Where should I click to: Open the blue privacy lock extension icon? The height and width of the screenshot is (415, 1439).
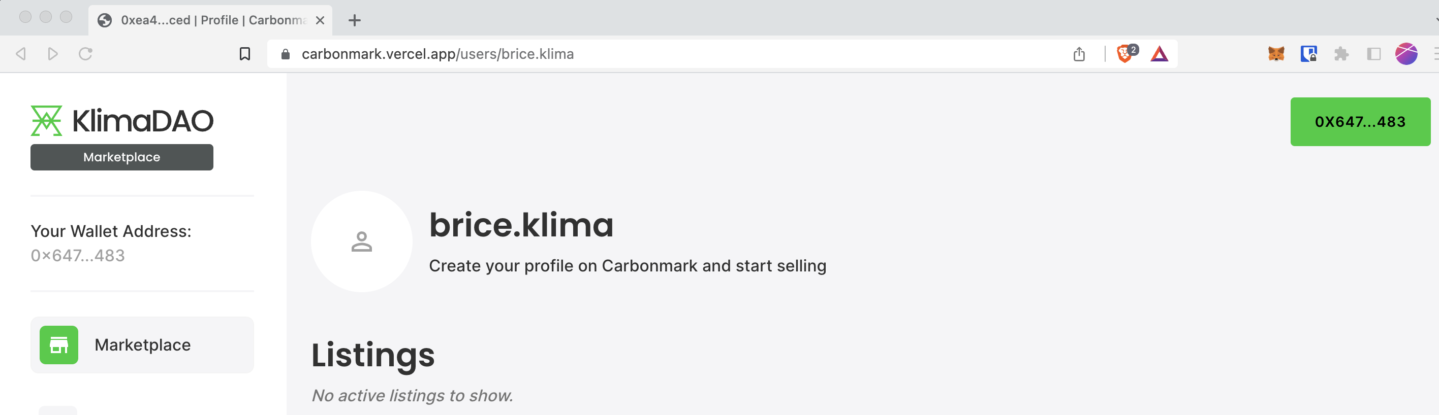pos(1309,54)
